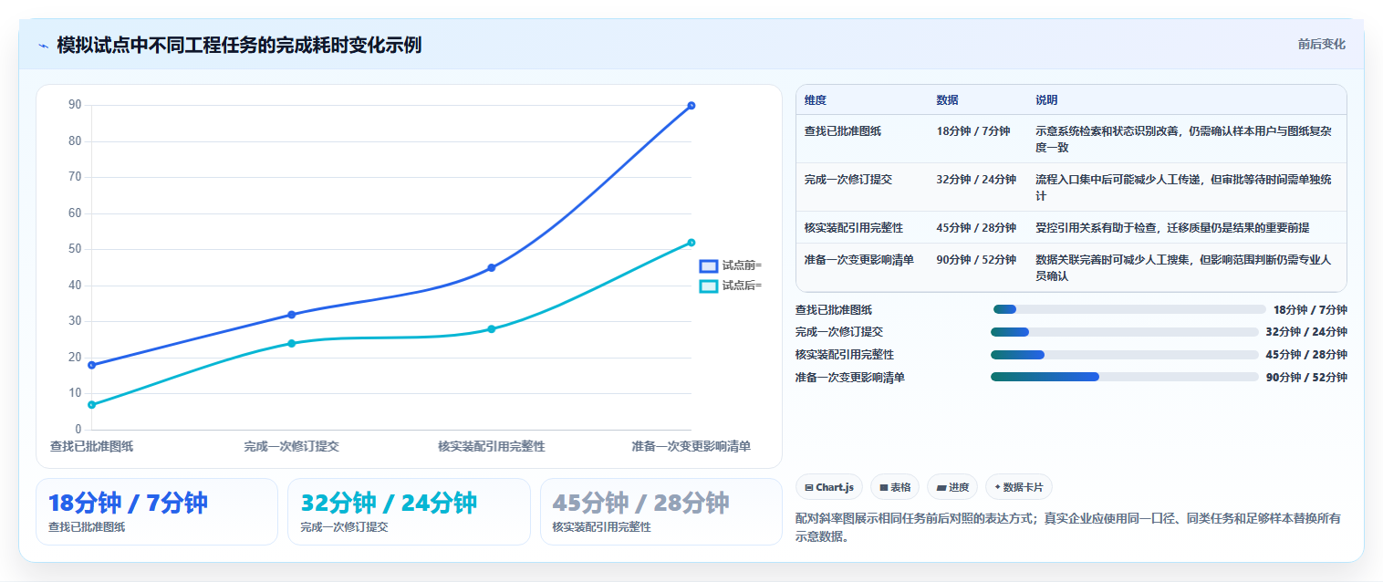Click progress row label 核实装配引用完整性
This screenshot has height=582, width=1383.
tap(845, 354)
